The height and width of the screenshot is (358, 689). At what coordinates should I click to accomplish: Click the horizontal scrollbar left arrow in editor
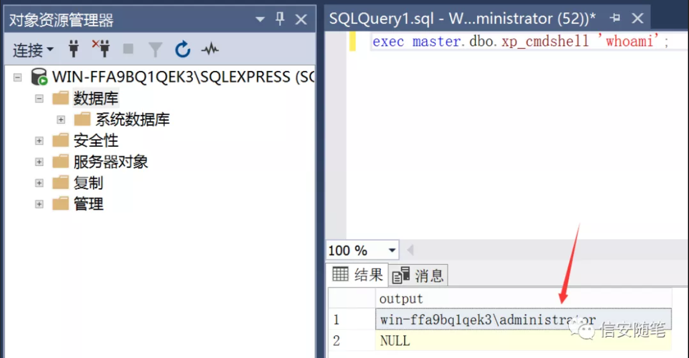click(411, 250)
